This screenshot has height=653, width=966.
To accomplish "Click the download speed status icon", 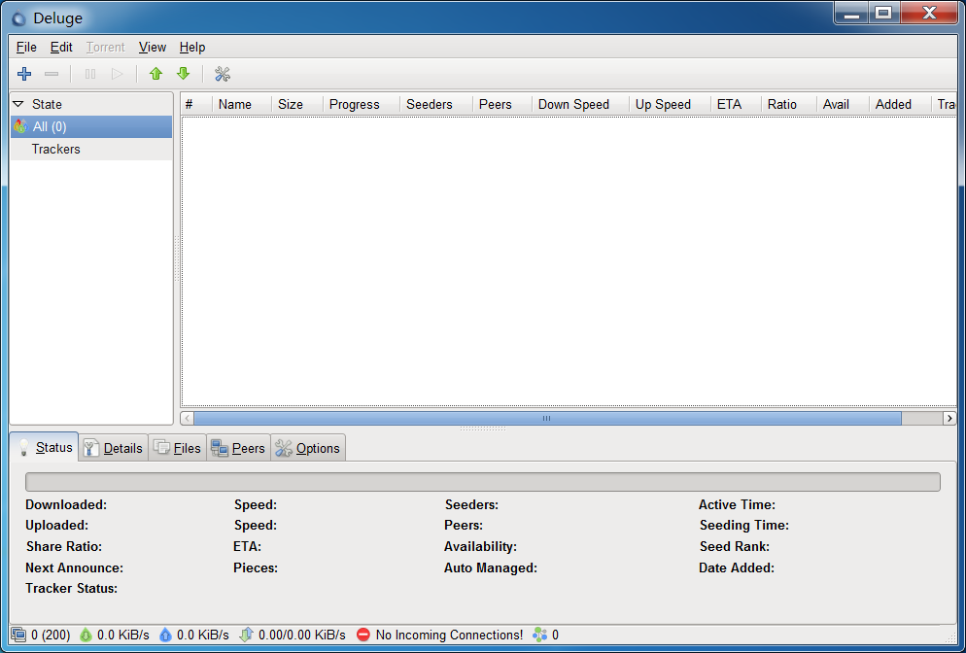I will 86,635.
